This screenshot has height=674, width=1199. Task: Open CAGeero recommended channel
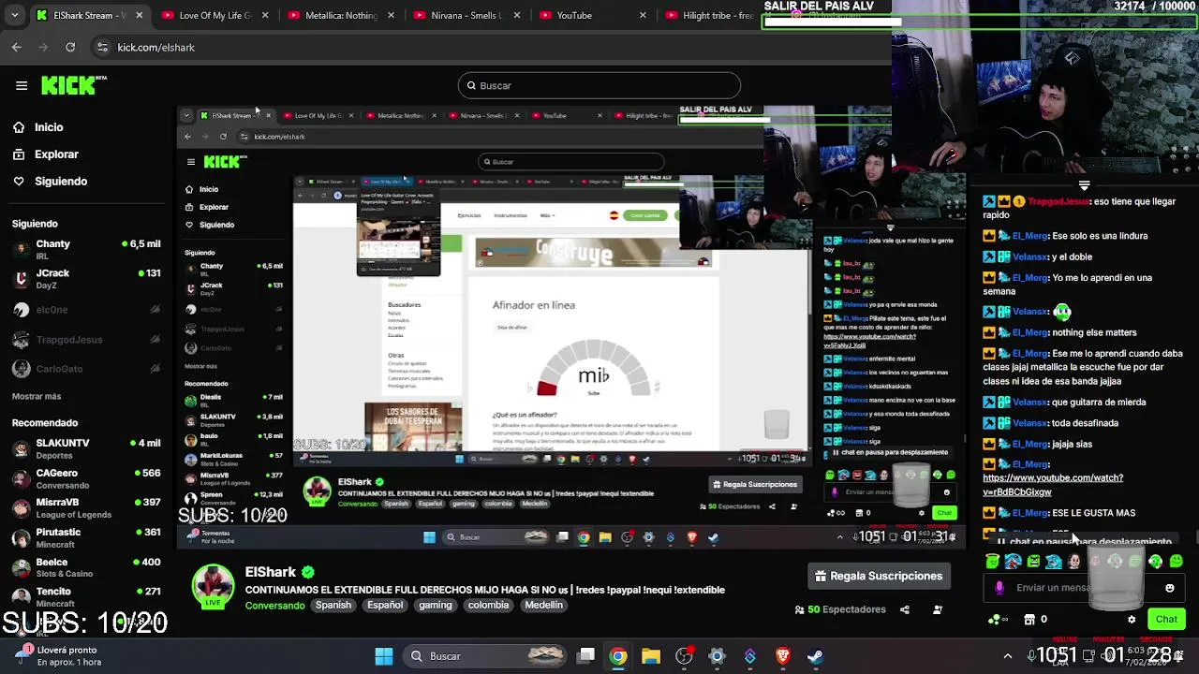click(86, 478)
